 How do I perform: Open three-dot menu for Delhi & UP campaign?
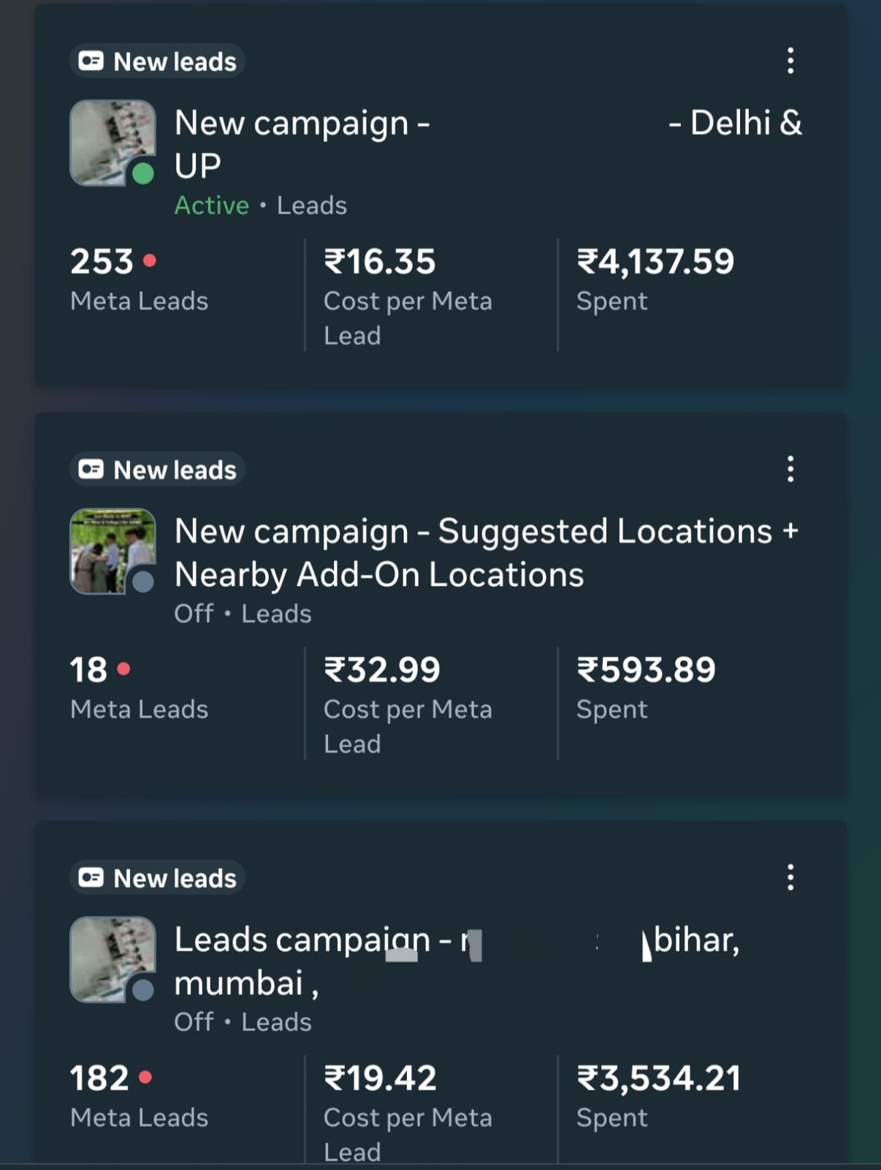point(790,61)
